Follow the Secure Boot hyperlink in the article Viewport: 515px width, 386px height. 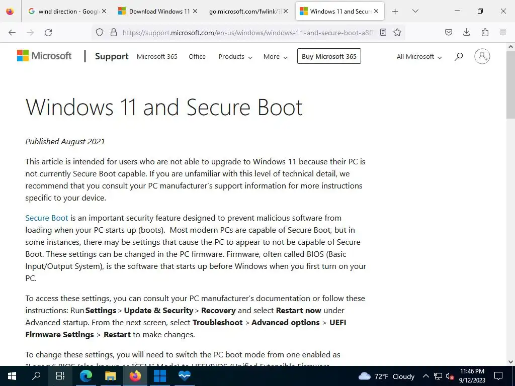[x=47, y=218]
